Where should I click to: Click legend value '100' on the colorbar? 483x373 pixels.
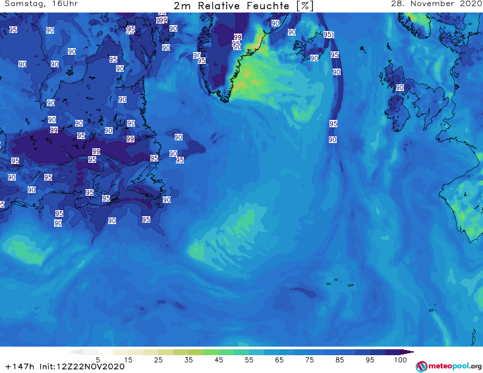click(x=400, y=360)
